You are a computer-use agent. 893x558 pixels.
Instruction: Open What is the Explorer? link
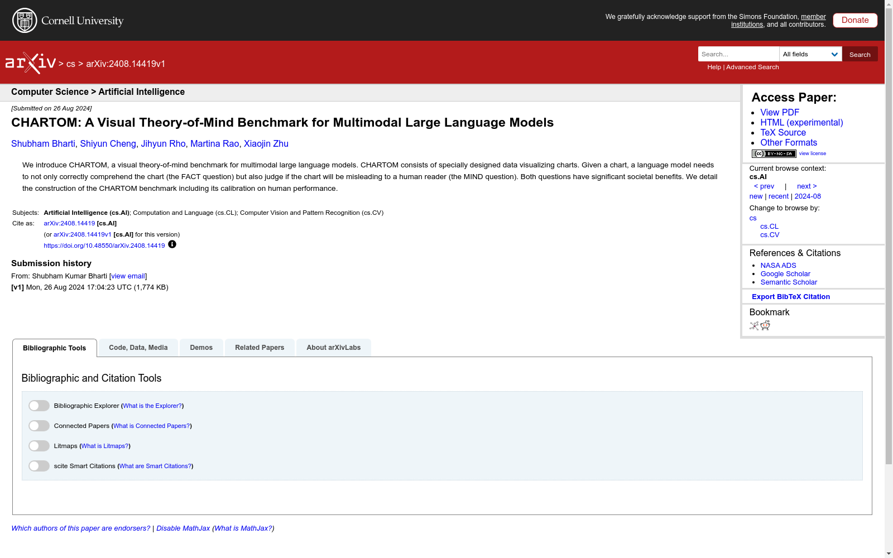pyautogui.click(x=152, y=406)
